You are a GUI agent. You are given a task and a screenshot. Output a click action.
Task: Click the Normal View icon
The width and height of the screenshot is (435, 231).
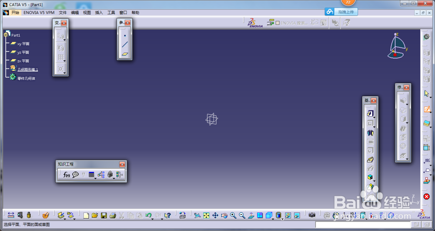click(x=251, y=215)
